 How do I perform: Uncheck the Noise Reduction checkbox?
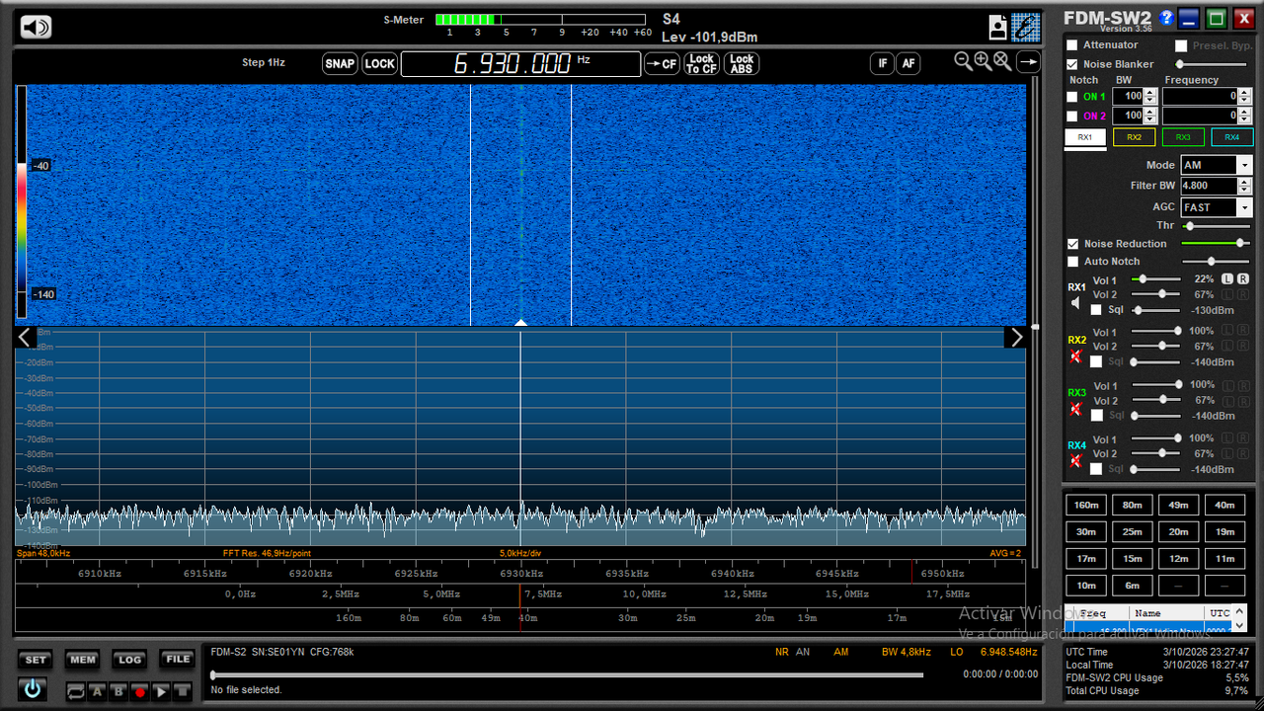1072,244
